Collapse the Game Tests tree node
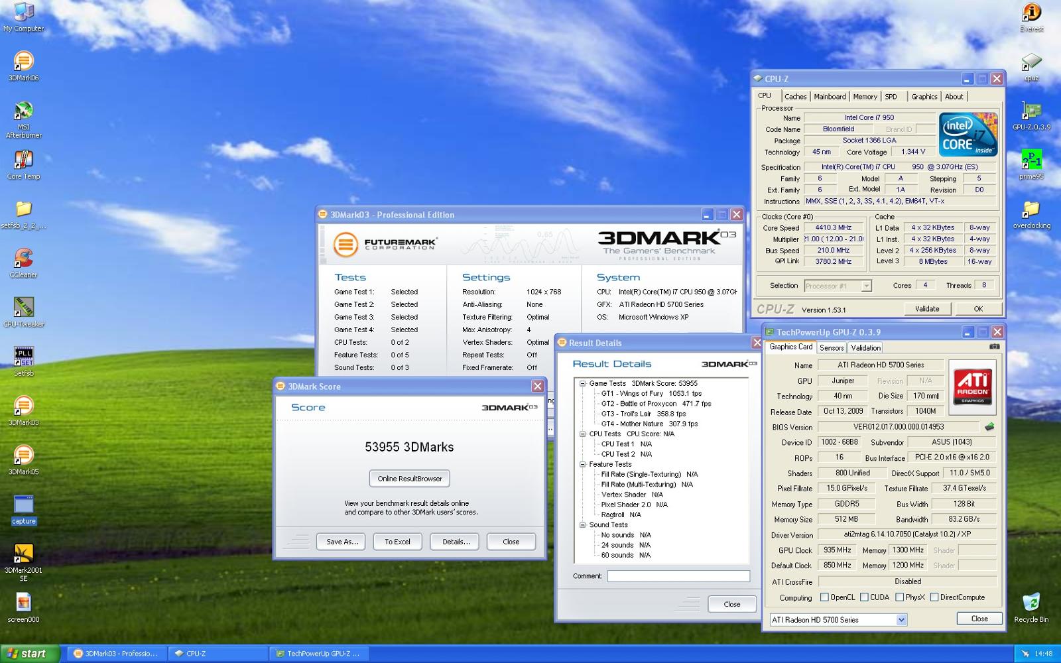 pos(582,383)
